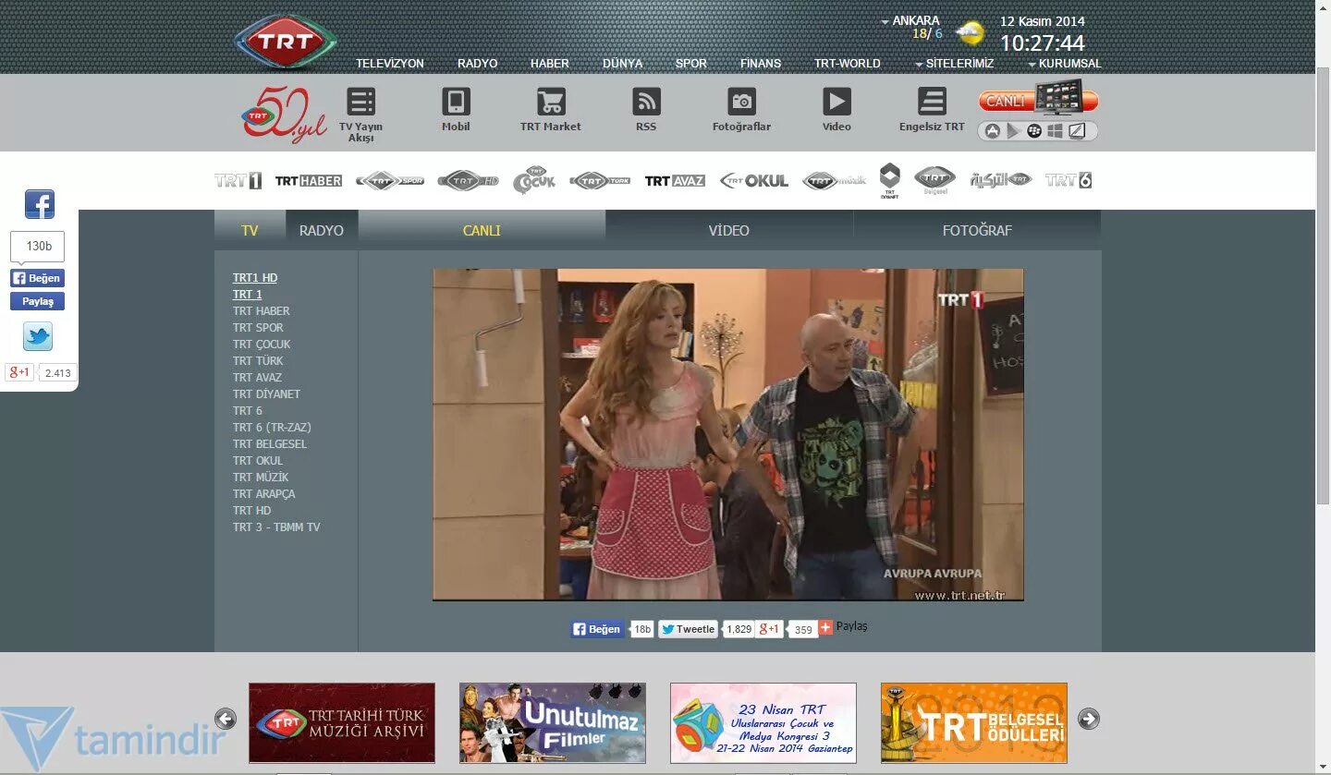Switch to the RADYO tab in player
Image resolution: width=1331 pixels, height=775 pixels.
[322, 230]
